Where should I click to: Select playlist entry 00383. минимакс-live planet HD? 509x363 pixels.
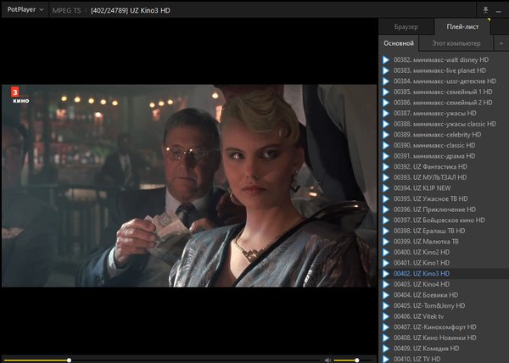click(x=444, y=70)
